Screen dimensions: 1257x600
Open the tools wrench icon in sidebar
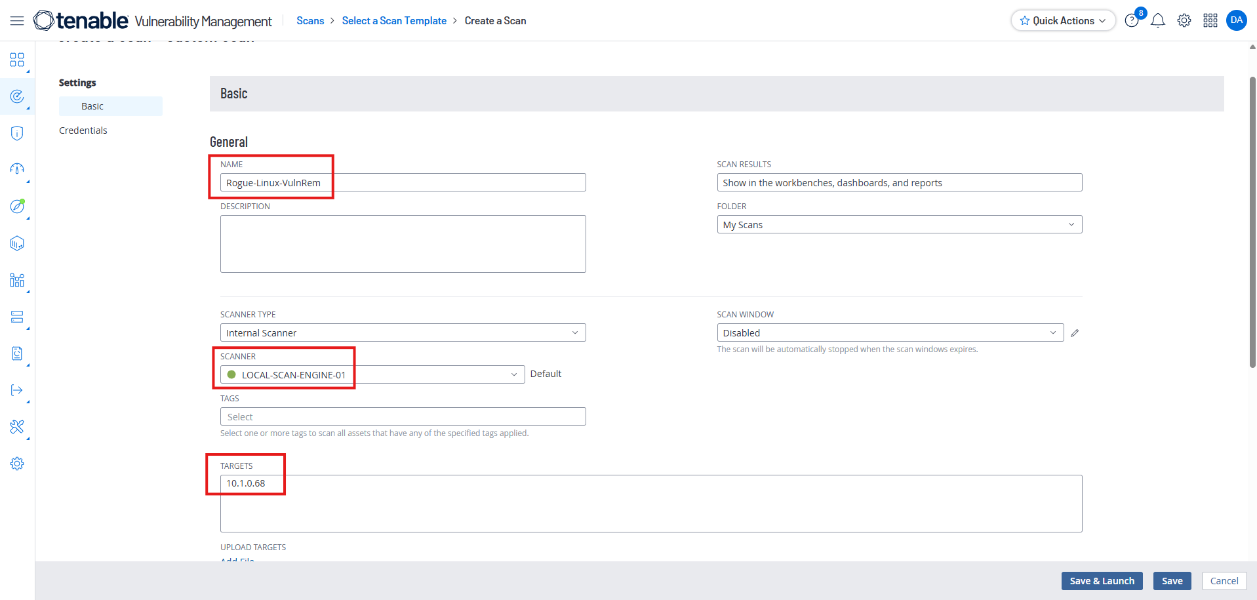17,427
